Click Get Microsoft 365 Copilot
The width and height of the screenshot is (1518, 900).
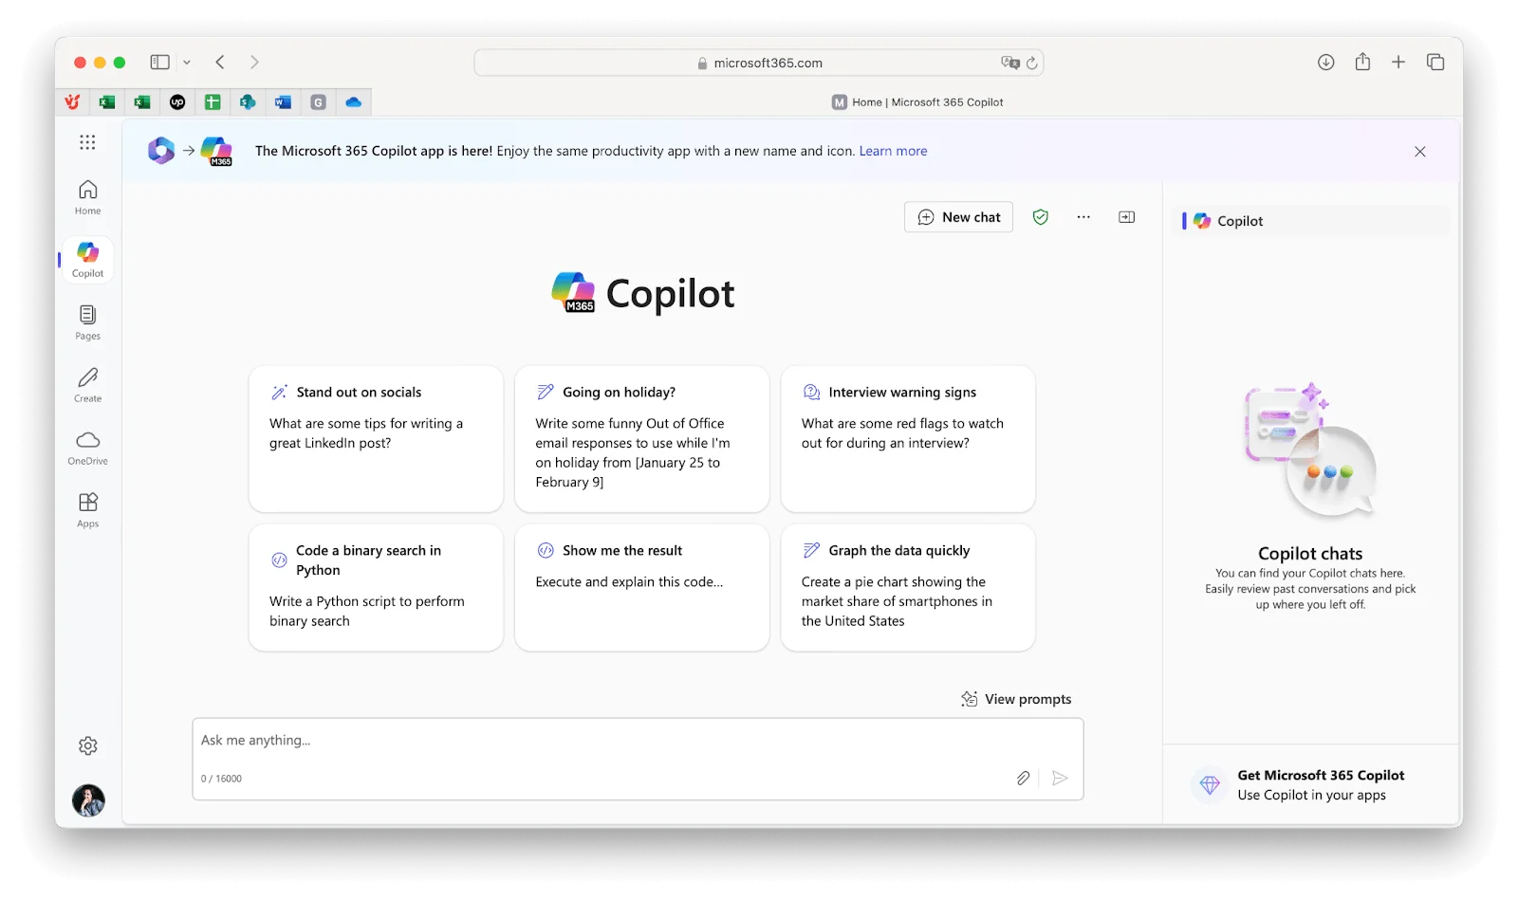pyautogui.click(x=1311, y=785)
